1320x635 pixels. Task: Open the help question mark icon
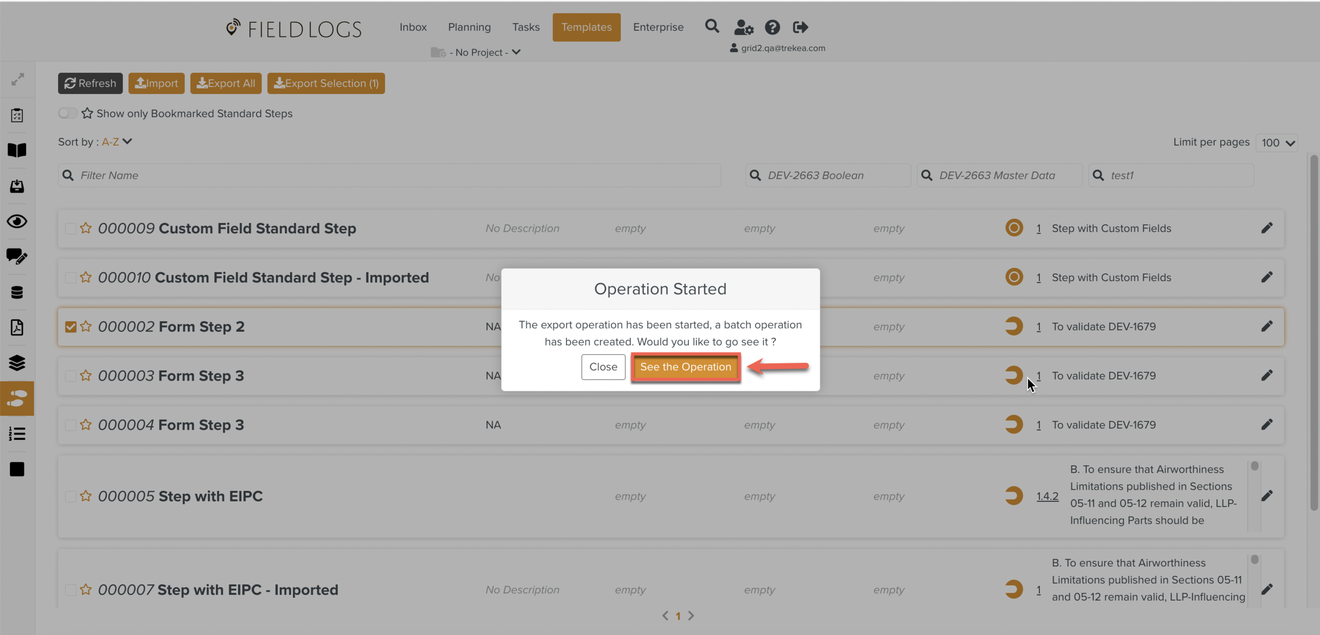click(x=772, y=27)
